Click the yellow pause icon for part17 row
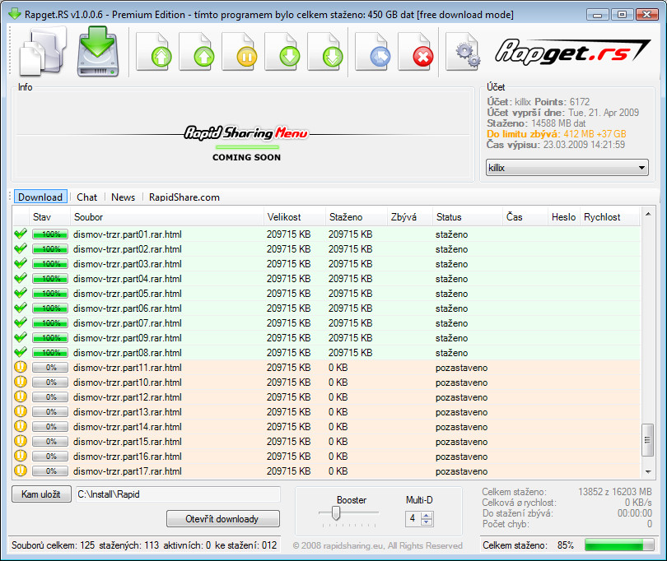Viewport: 667px width, 561px height. [21, 471]
